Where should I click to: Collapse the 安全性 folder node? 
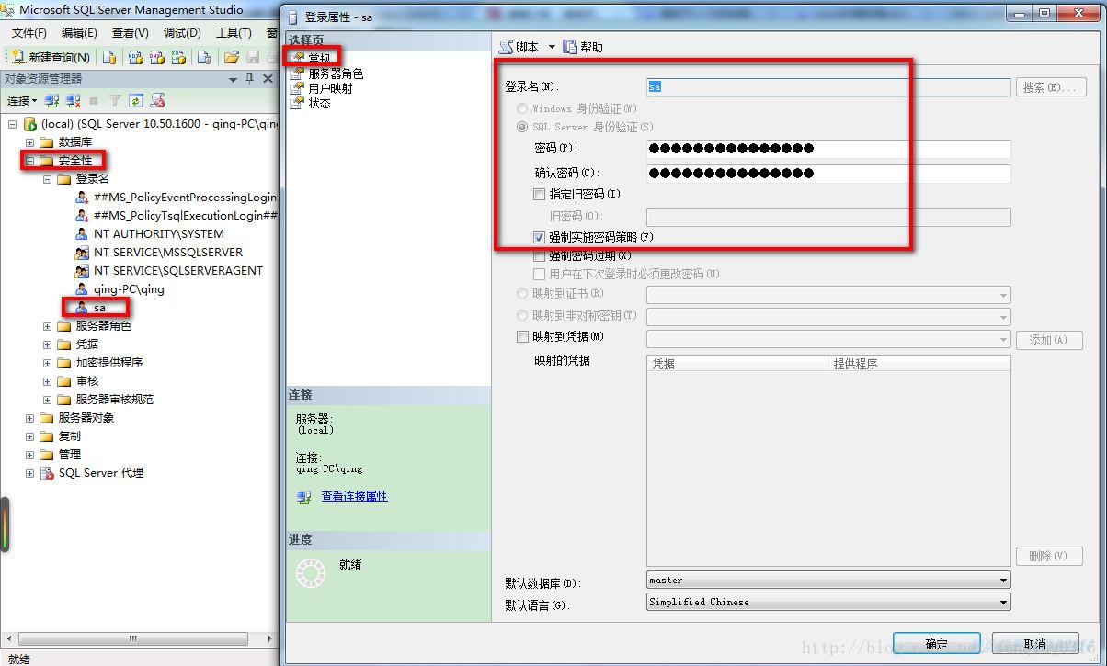pos(30,161)
